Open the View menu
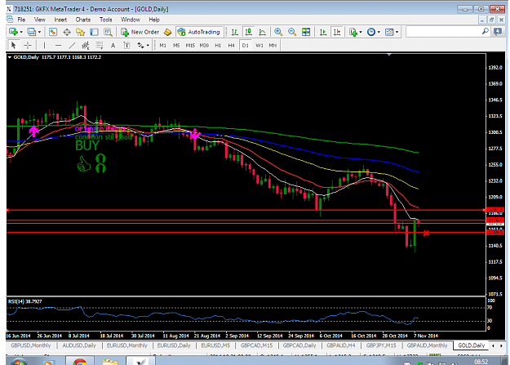 40,20
